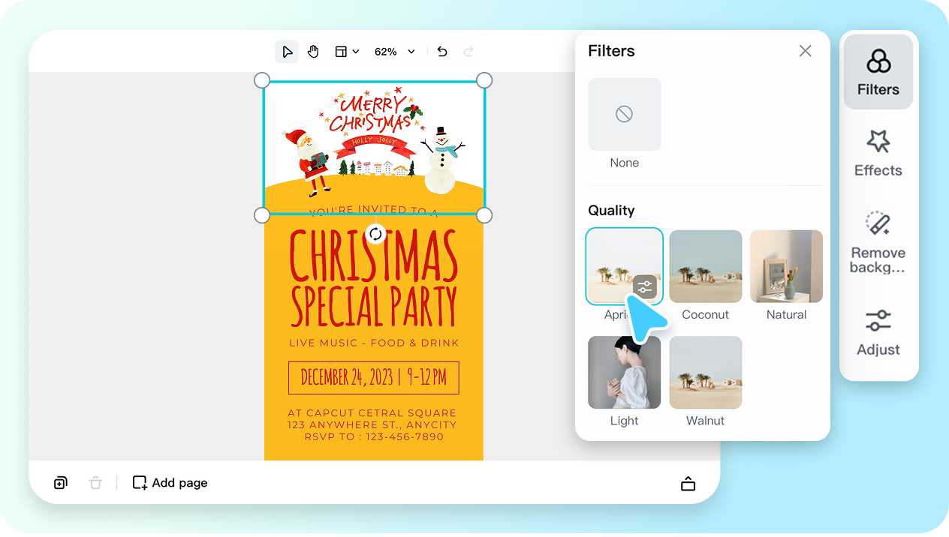This screenshot has width=949, height=537.
Task: Duplicate the current page
Action: point(60,482)
